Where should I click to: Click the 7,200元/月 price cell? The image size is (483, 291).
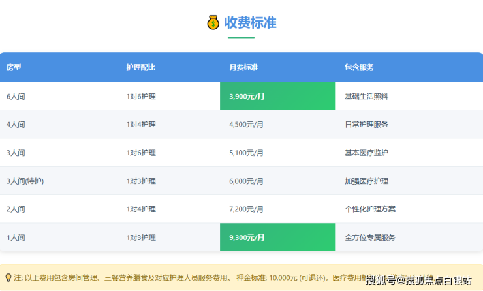coord(247,209)
